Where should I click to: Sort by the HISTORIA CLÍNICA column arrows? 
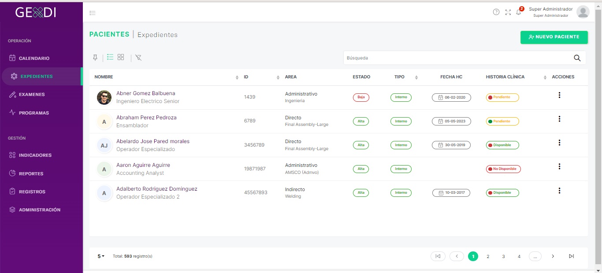pyautogui.click(x=545, y=77)
